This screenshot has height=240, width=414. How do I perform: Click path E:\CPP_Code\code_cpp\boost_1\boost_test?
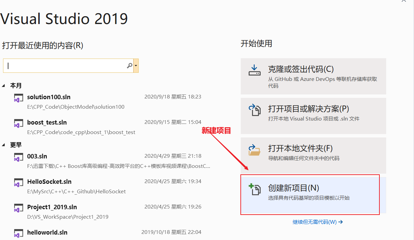tap(81, 132)
